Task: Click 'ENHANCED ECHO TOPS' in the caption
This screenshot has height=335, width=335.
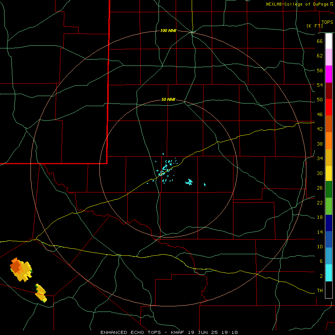Action: coord(131,332)
